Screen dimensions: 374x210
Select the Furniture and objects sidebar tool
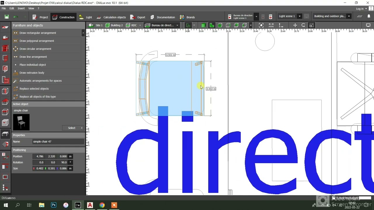pos(5,134)
